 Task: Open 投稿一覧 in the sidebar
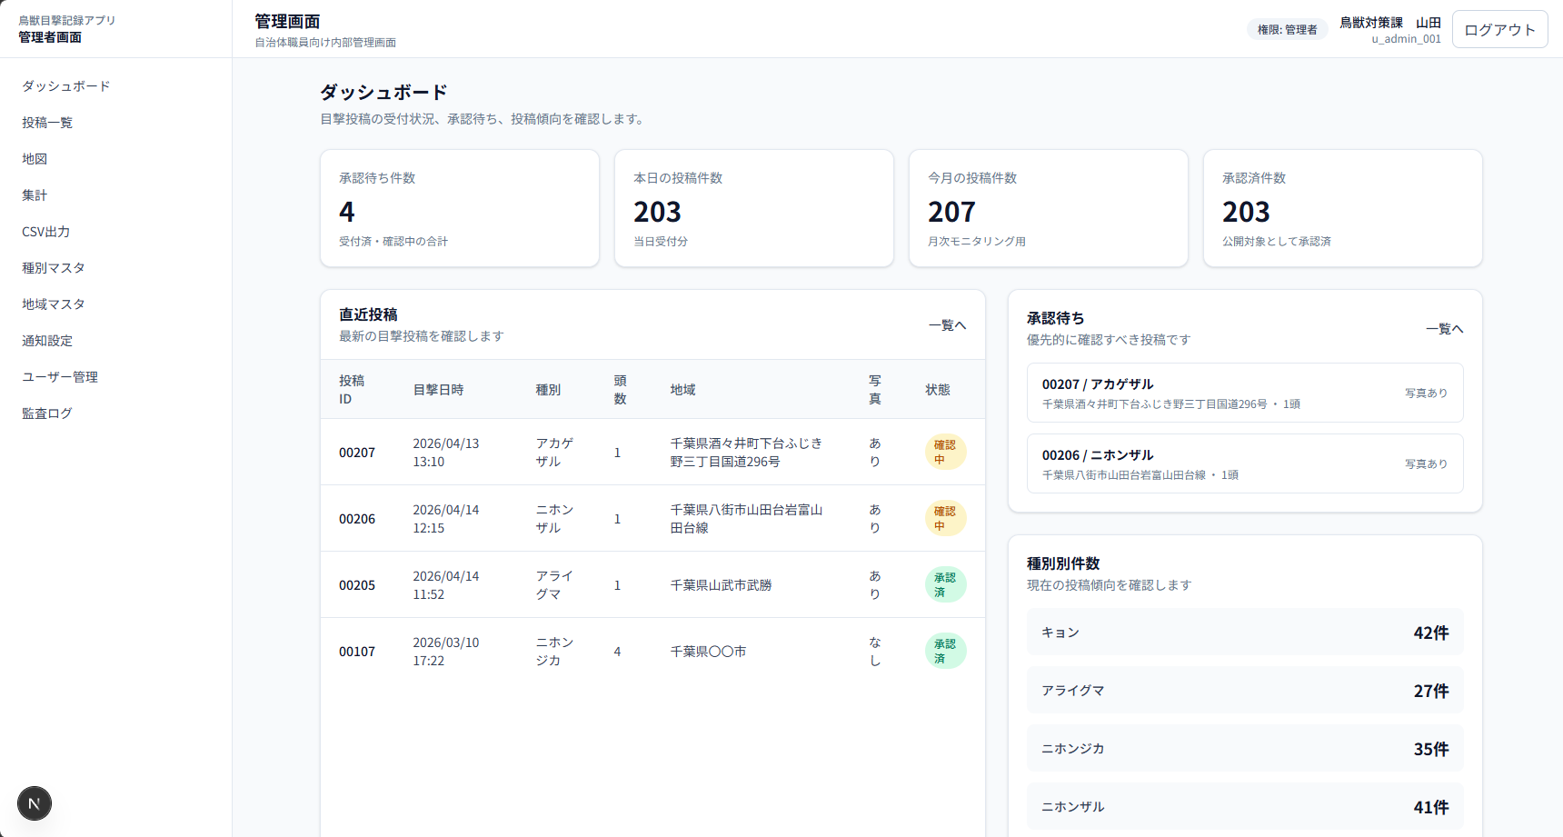[x=47, y=123]
